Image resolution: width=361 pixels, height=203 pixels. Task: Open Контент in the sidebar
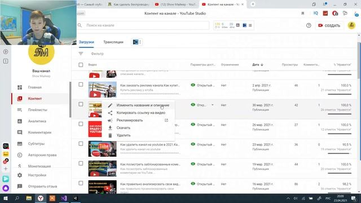35,99
